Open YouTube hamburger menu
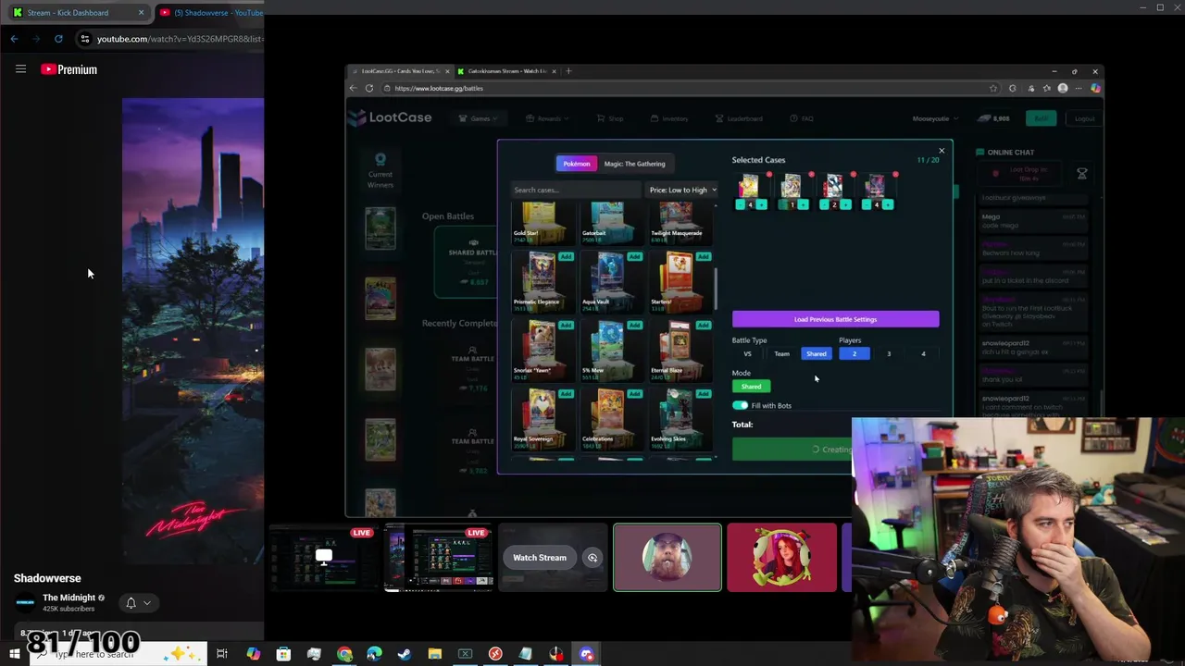Screen dimensions: 1185x666 click(x=20, y=69)
